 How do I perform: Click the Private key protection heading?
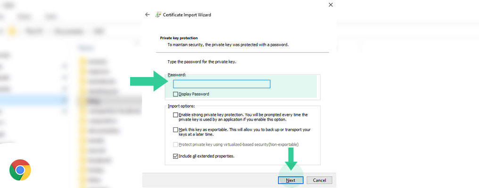click(x=179, y=38)
